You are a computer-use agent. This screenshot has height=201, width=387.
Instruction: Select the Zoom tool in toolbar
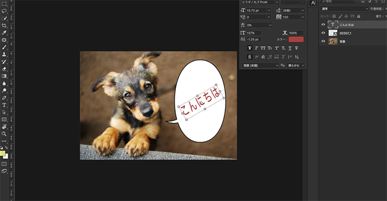[4, 134]
